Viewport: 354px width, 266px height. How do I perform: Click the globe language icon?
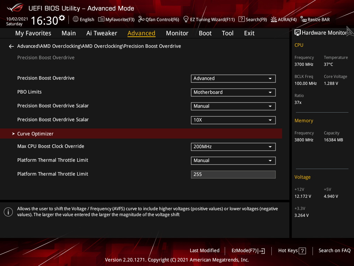[x=76, y=19]
